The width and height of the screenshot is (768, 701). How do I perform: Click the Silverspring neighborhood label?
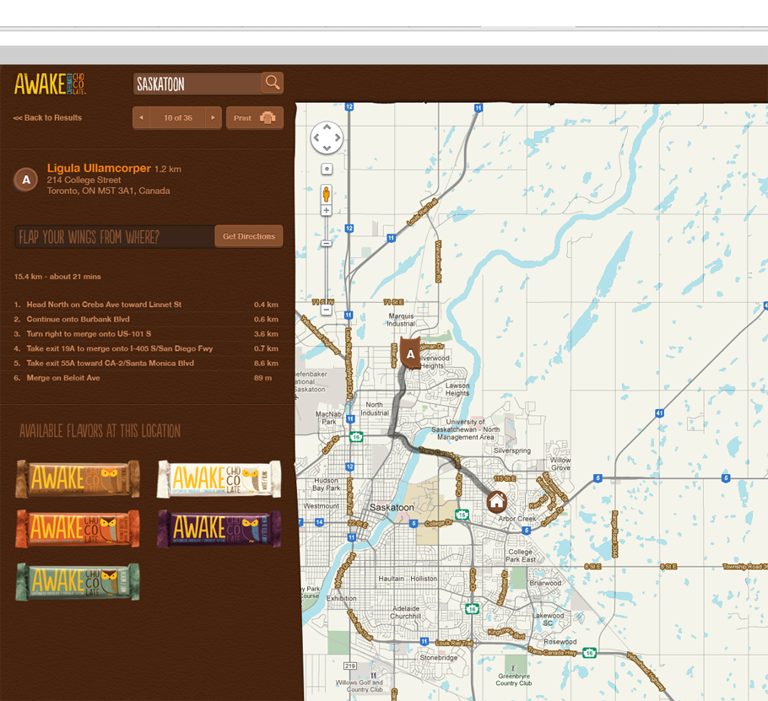point(511,450)
